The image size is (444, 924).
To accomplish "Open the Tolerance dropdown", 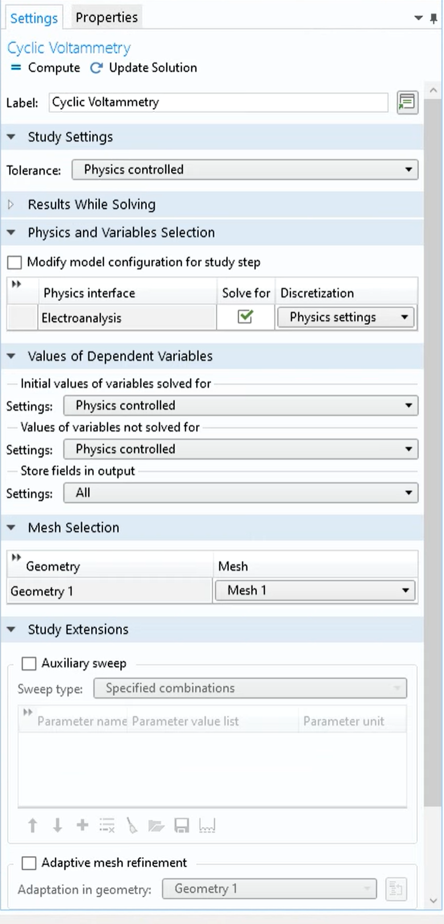I will point(245,170).
